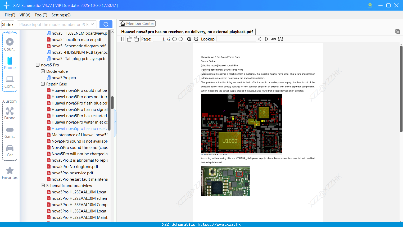Screen dimensions: 403x227
Task: Open Nova5Pro will not be charged PDF
Action: (79, 154)
